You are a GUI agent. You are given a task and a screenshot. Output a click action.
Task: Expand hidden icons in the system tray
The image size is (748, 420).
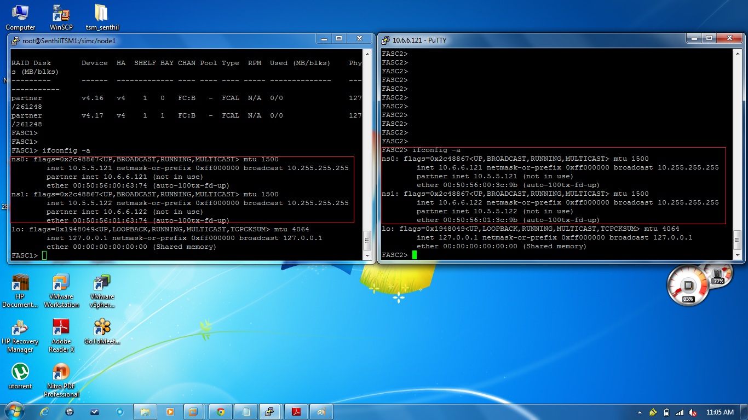click(x=640, y=412)
